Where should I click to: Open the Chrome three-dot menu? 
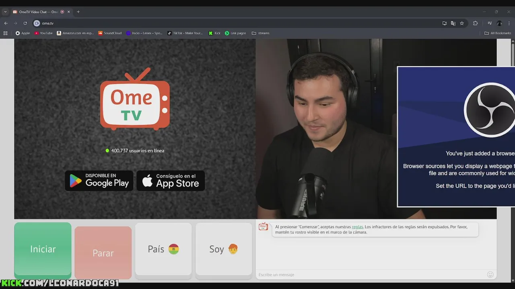(509, 23)
